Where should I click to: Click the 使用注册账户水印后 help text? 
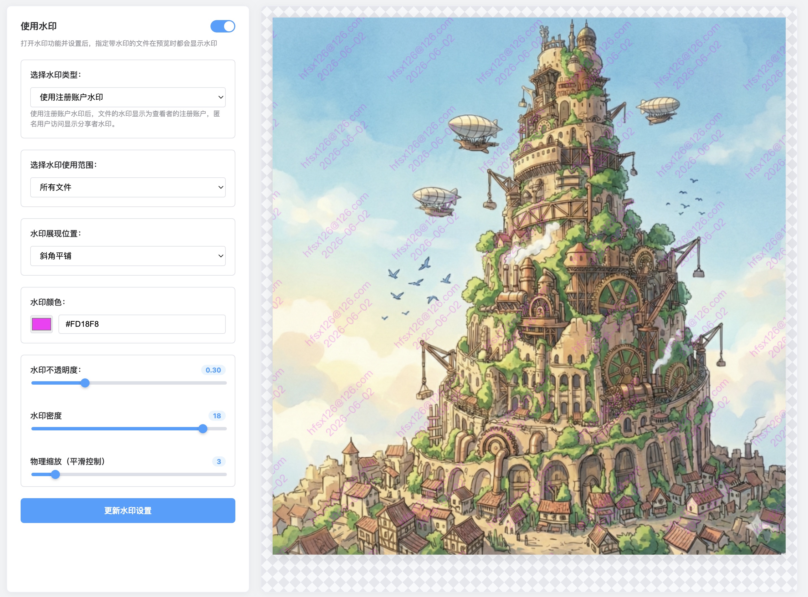tap(125, 119)
